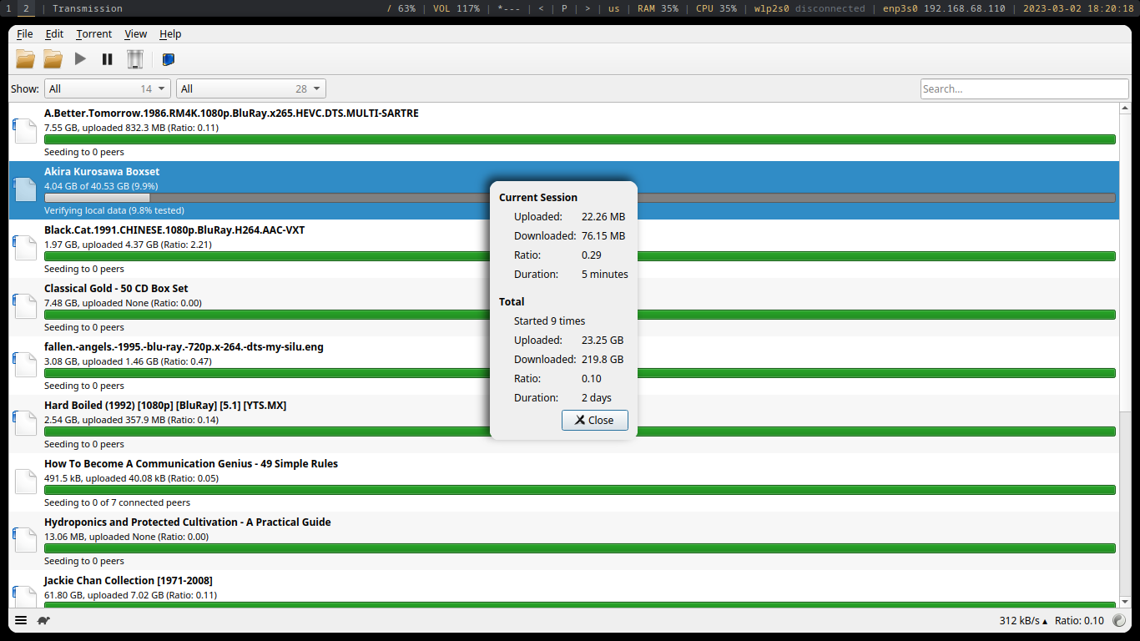
Task: Click the VOL 117% indicator in top bar
Action: [457, 8]
